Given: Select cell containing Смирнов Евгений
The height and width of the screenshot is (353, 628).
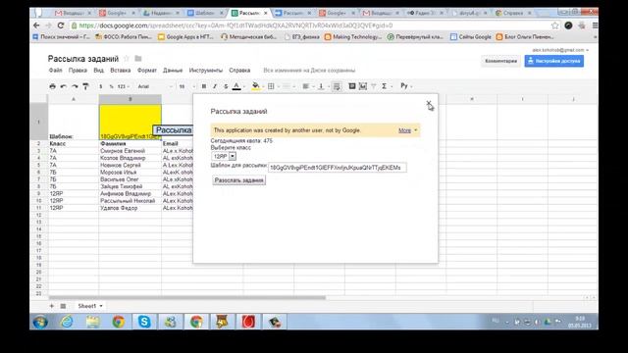Looking at the screenshot, I should tap(131, 151).
